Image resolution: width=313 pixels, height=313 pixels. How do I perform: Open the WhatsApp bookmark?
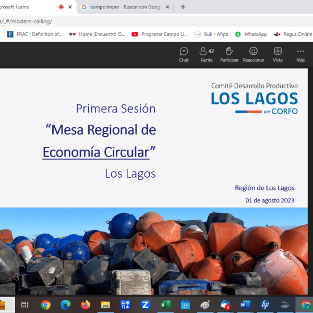(x=251, y=34)
